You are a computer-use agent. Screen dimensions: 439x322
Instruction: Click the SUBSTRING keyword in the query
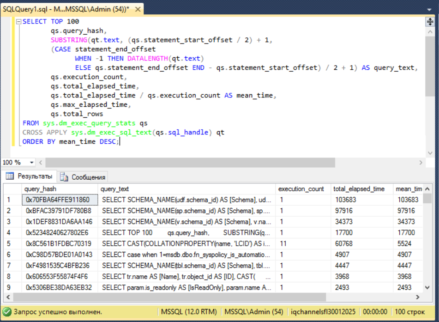[x=69, y=40]
